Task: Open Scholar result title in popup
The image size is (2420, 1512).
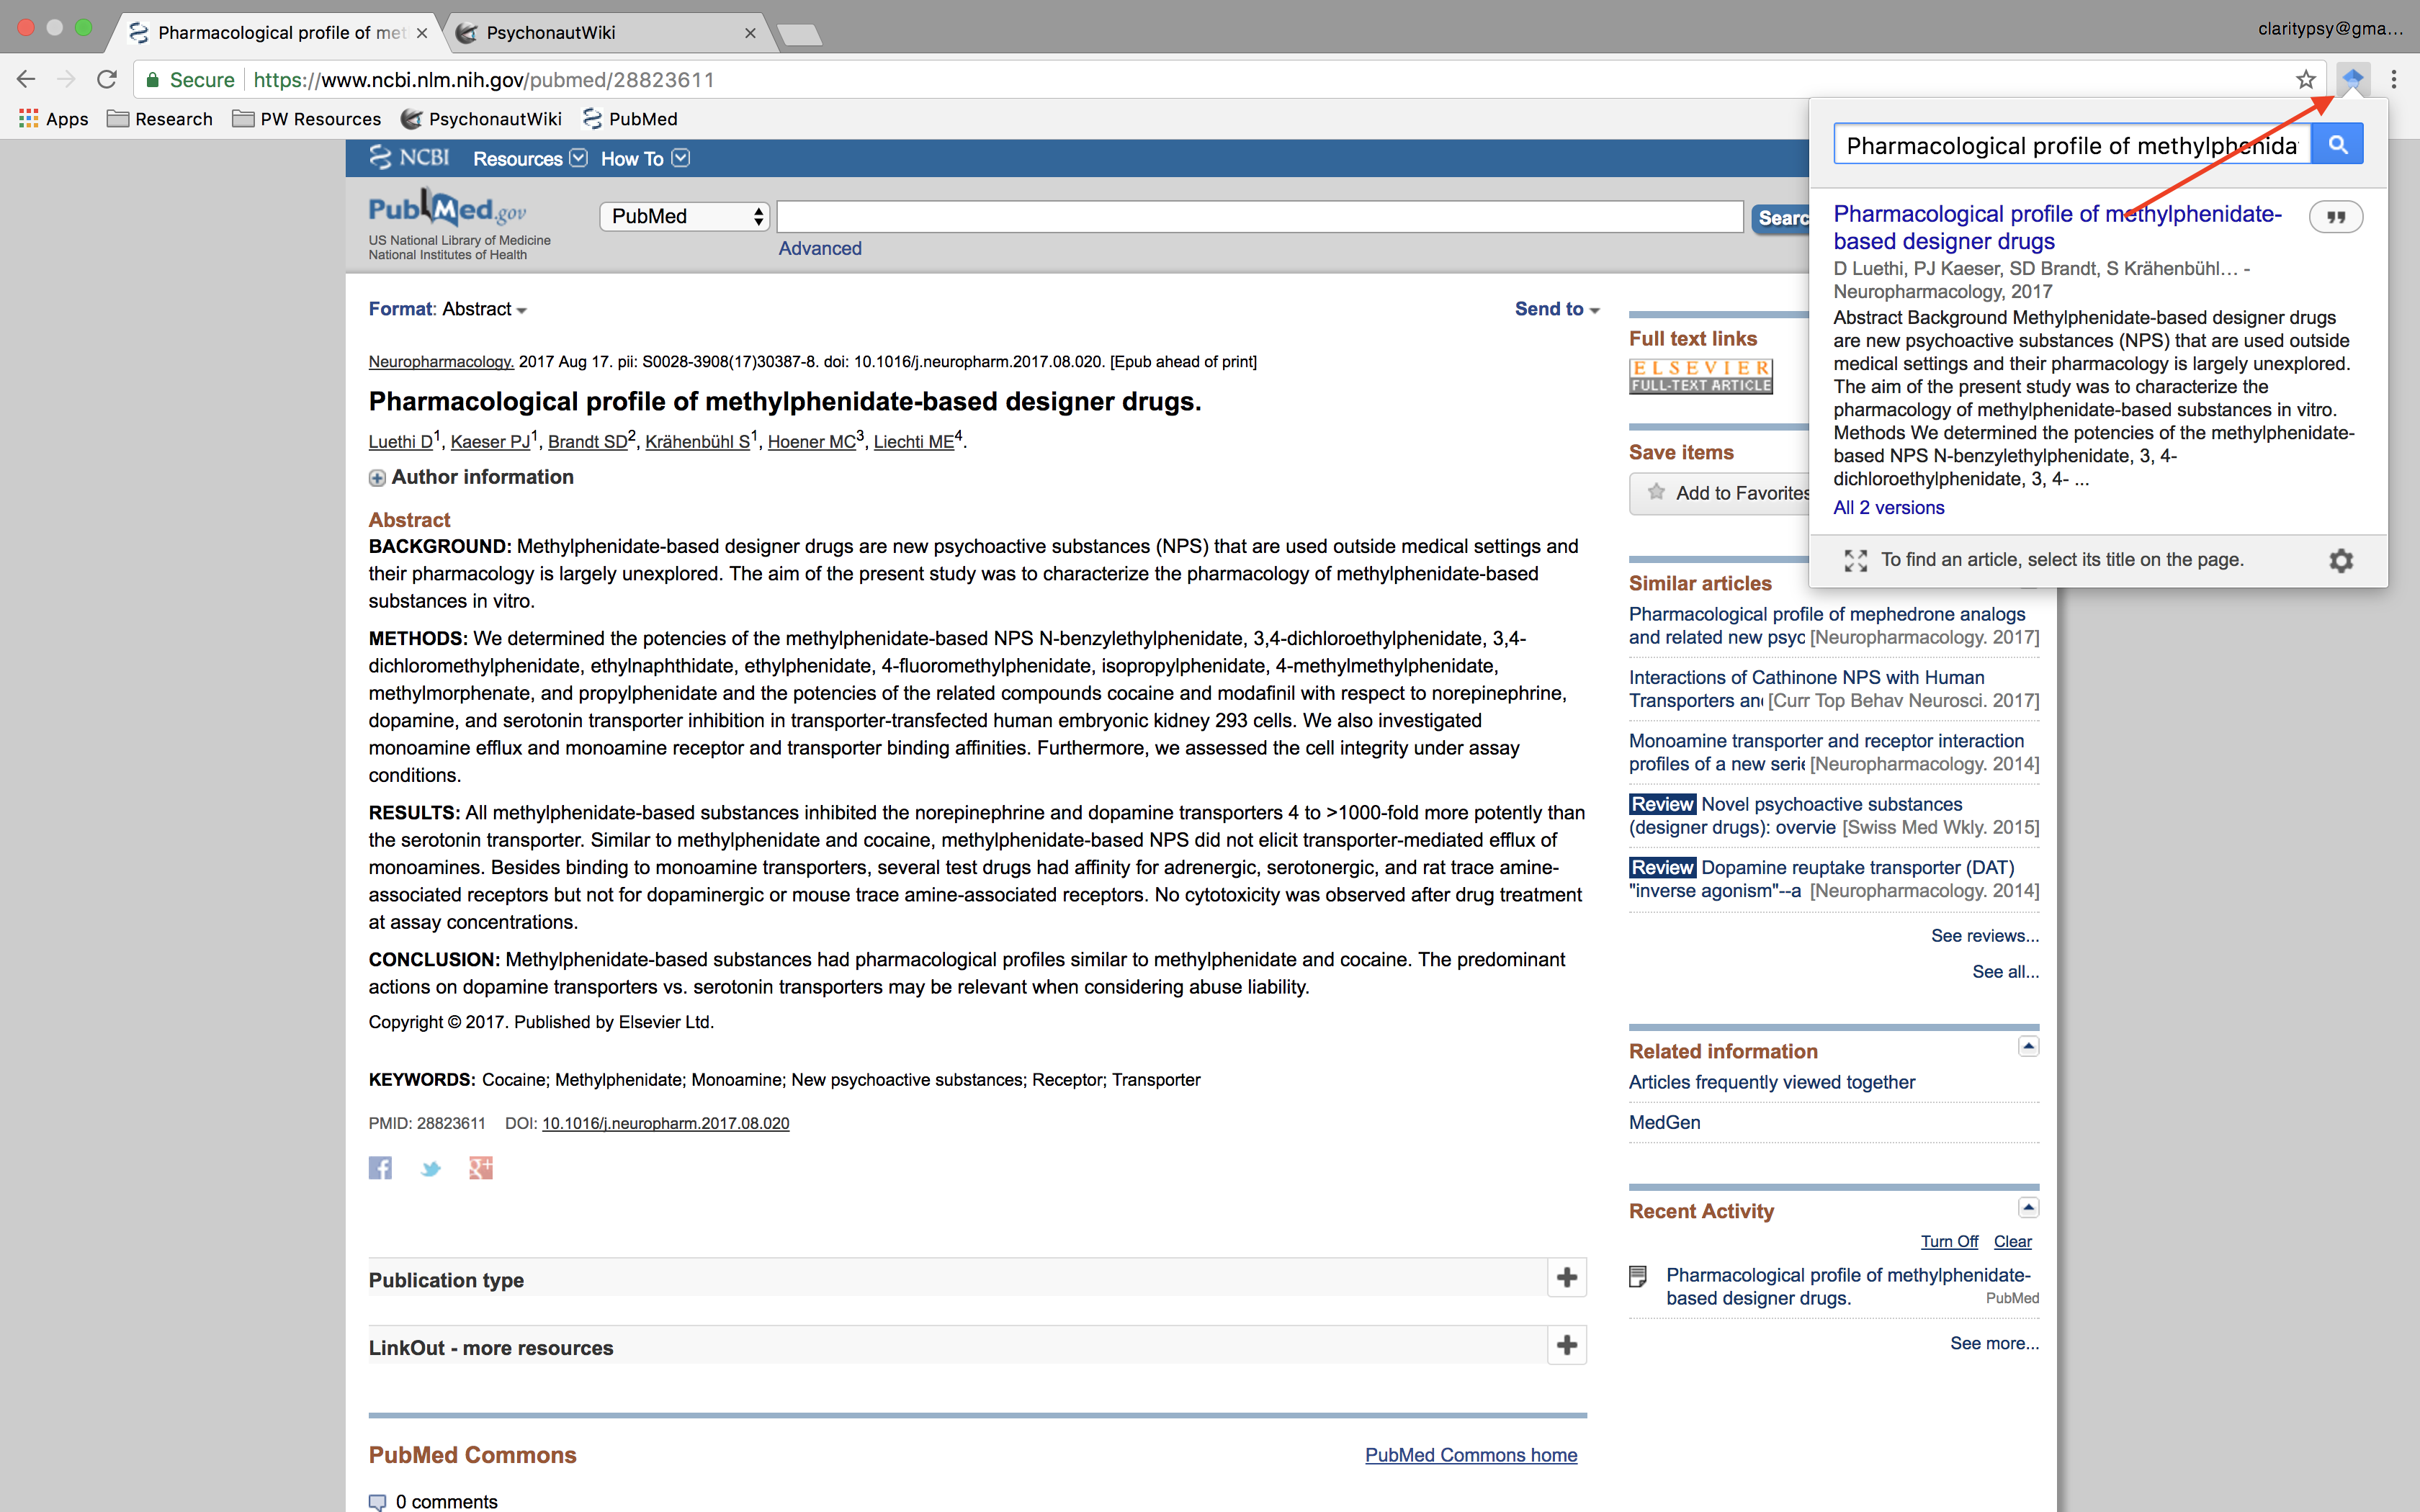Action: point(2057,227)
